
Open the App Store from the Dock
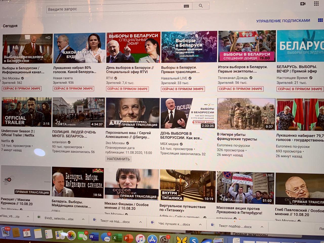[152, 239]
